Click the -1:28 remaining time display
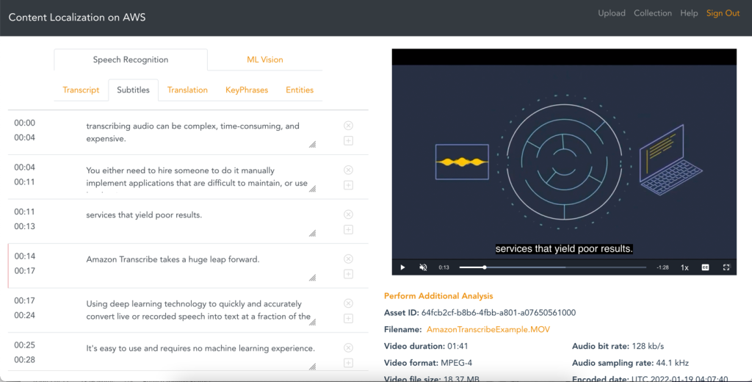The image size is (752, 382). 662,267
